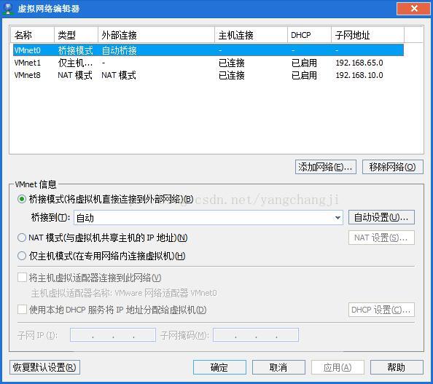This screenshot has width=433, height=384.
Task: Click the 自动桥接 cell in VMnet0 row
Action: coord(120,50)
